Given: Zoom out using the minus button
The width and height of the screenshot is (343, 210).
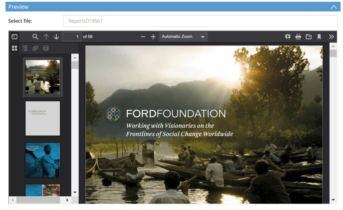Looking at the screenshot, I should click(143, 37).
